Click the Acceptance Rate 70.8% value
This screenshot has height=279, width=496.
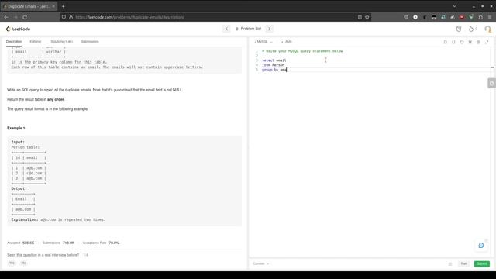tap(114, 243)
